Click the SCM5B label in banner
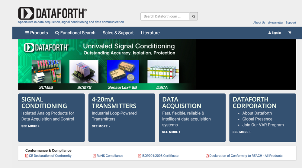The image size is (302, 168). point(46,87)
